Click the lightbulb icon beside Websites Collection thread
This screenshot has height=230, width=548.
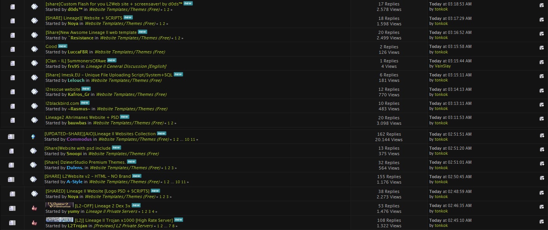click(x=33, y=136)
